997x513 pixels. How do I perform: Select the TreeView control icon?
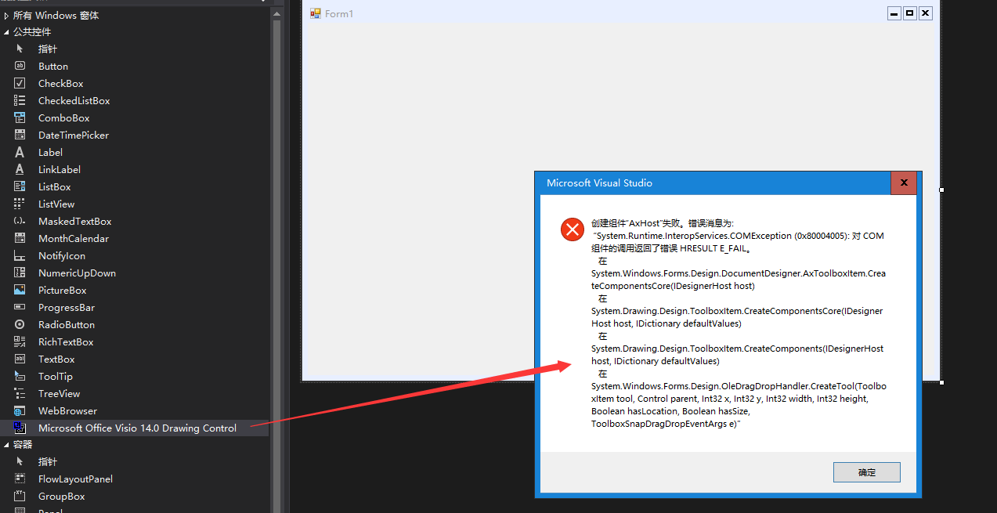20,394
